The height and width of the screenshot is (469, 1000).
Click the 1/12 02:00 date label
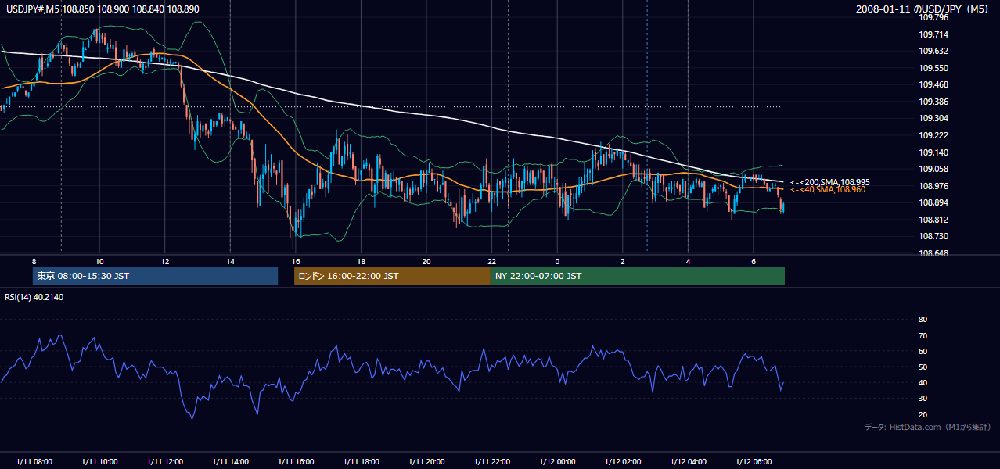tap(622, 462)
